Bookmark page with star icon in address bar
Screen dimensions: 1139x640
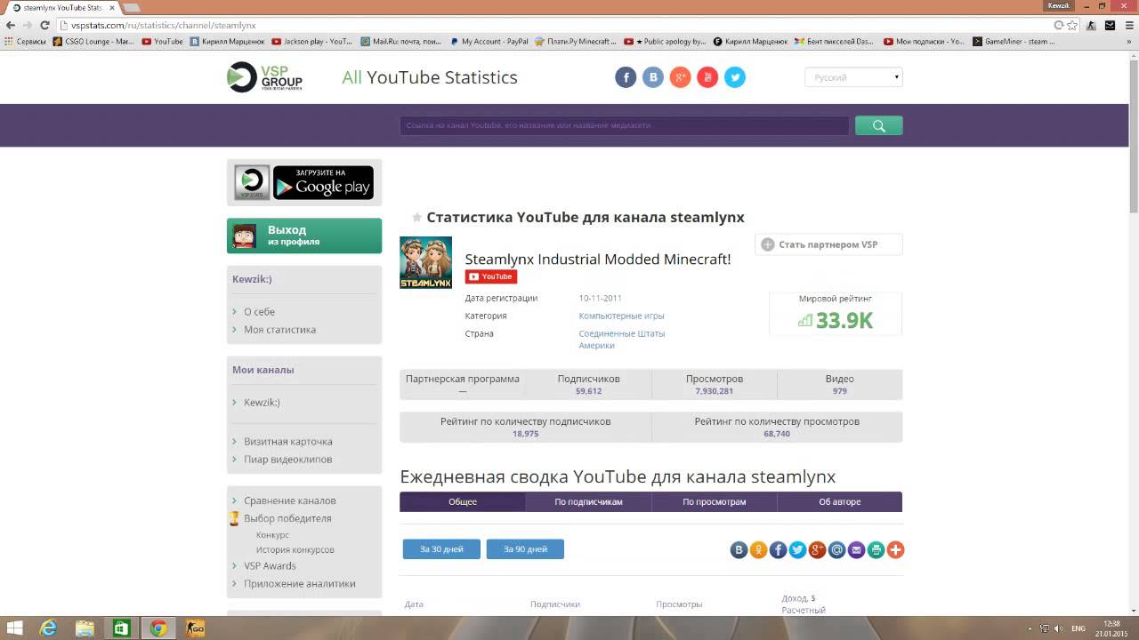click(1072, 26)
